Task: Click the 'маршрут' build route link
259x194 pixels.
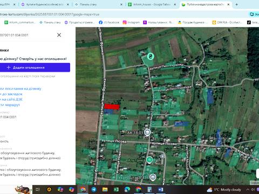Action: pos(10,105)
